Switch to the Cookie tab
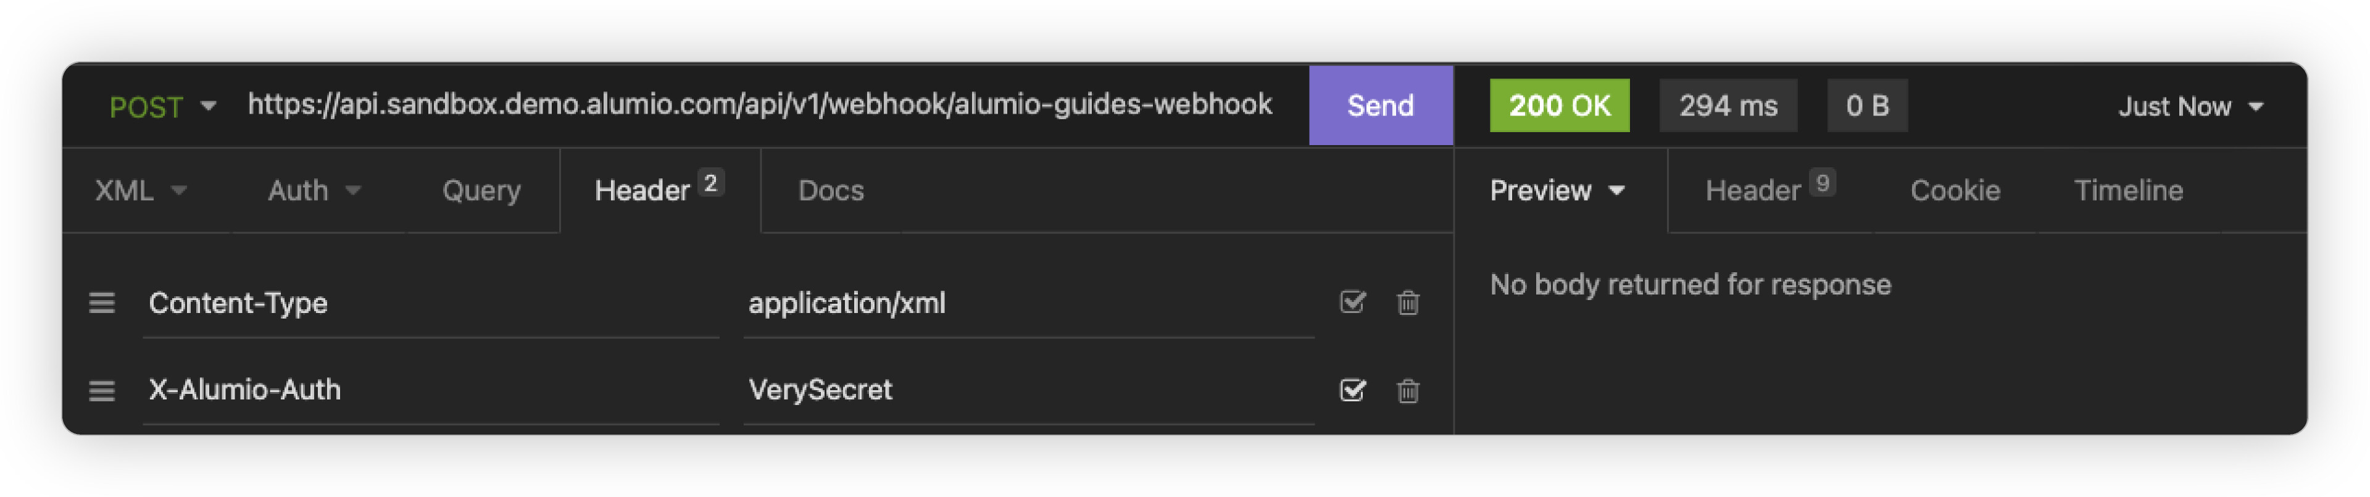This screenshot has height=497, width=2370. (x=1955, y=191)
